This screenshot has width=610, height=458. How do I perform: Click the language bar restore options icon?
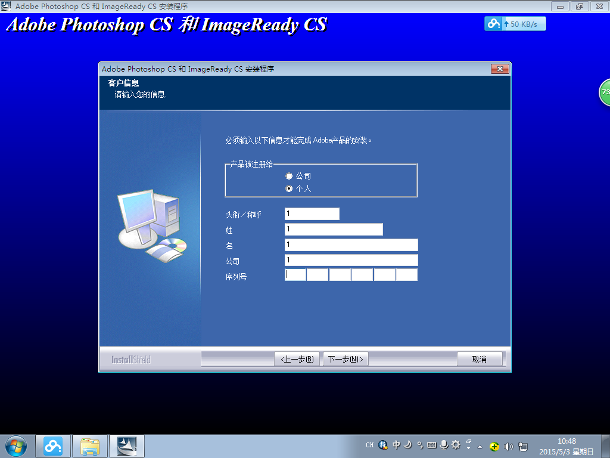point(469,442)
